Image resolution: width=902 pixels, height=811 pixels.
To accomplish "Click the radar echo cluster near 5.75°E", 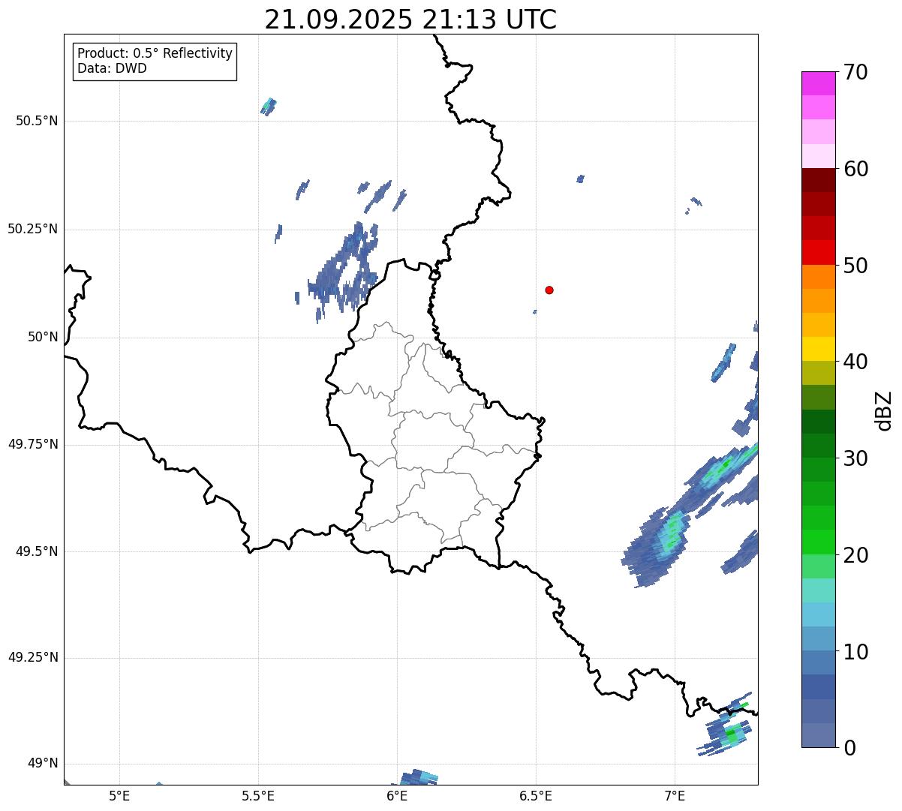I will click(342, 272).
